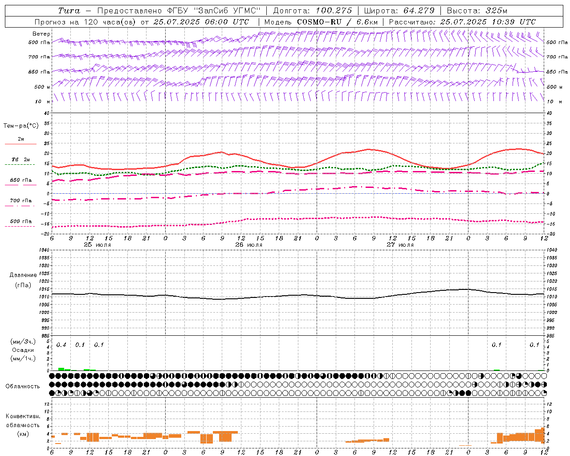Click the "(мм/1ч.)" precipitation unit label
The height and width of the screenshot is (456, 570).
[x=23, y=358]
